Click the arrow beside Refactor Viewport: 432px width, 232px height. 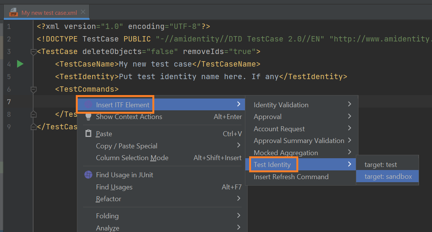[238, 198]
